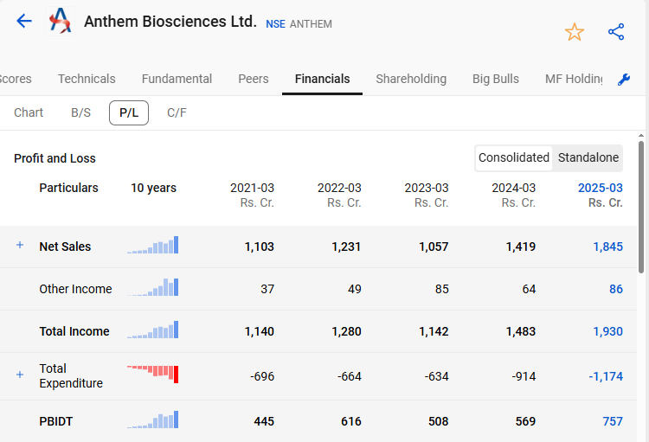The image size is (649, 442).
Task: Click the 2022-03 column header
Action: coord(339,195)
